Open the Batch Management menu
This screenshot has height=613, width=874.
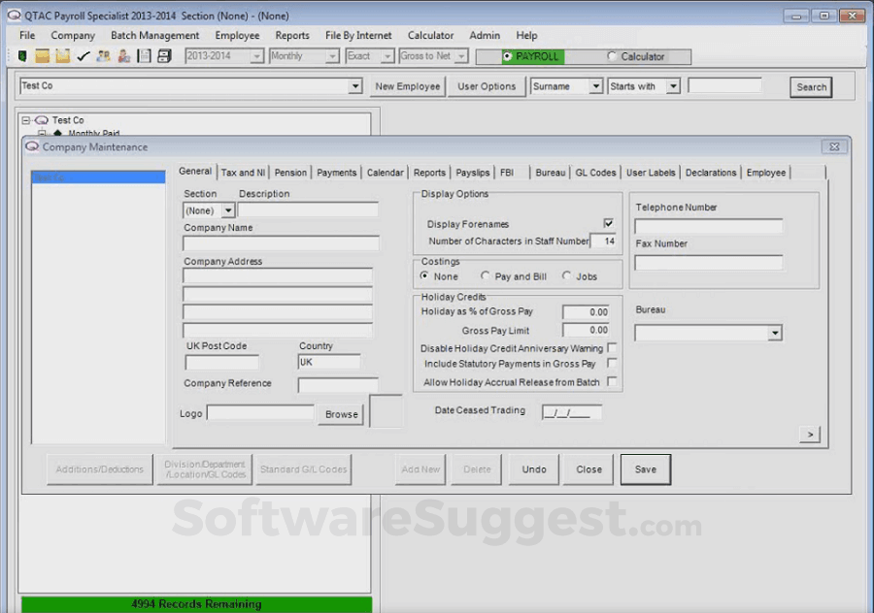click(154, 35)
